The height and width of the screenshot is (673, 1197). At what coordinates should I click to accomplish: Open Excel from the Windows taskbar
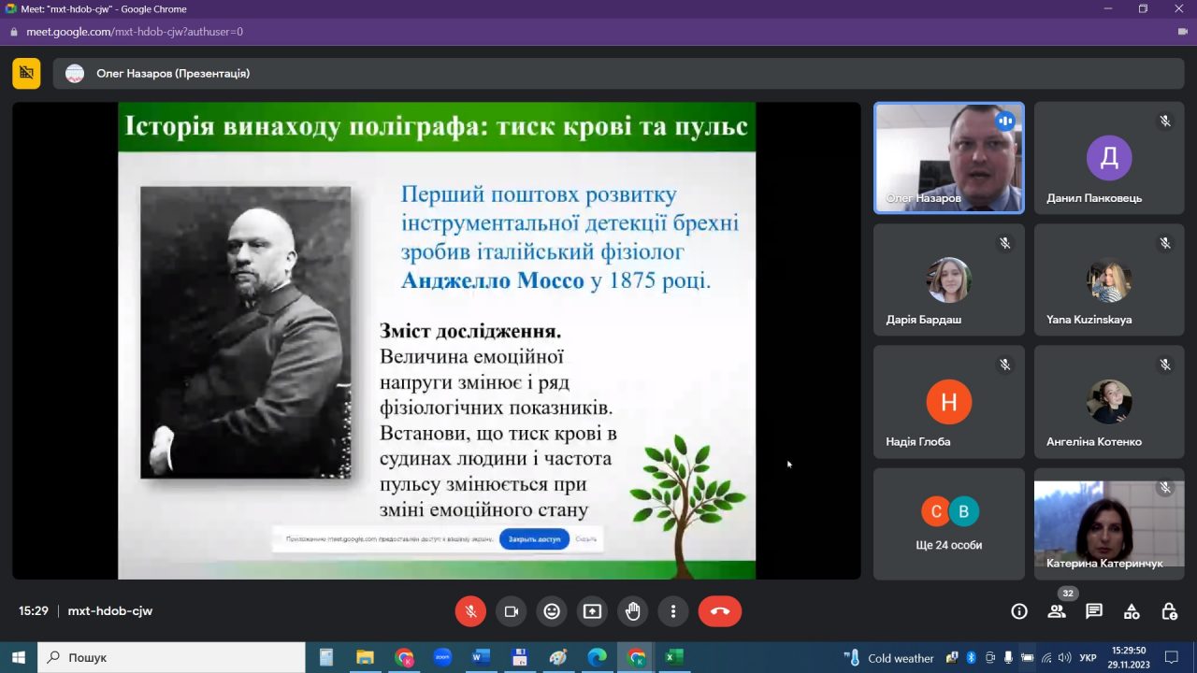(673, 657)
